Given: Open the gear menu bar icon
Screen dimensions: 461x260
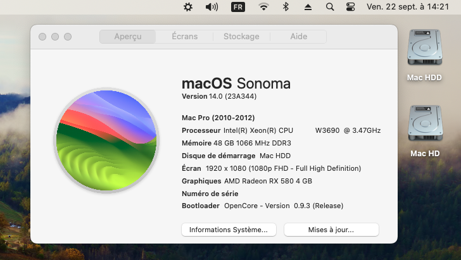Looking at the screenshot, I should coord(188,7).
